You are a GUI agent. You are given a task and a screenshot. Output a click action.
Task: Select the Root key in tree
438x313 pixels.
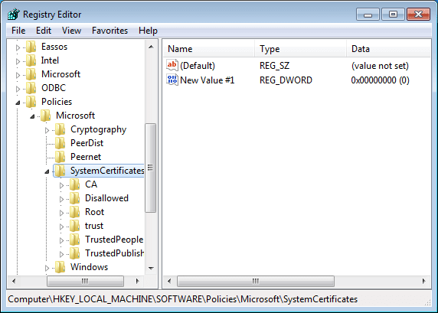(94, 212)
